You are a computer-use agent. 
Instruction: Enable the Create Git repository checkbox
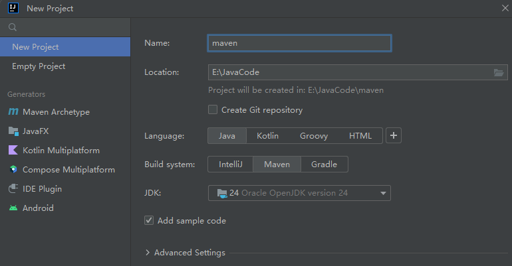[x=213, y=109]
